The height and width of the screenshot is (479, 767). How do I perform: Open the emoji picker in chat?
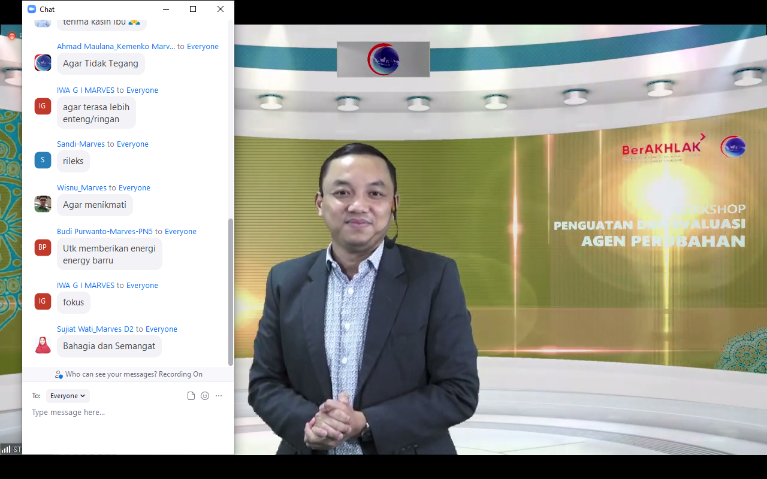tap(205, 396)
